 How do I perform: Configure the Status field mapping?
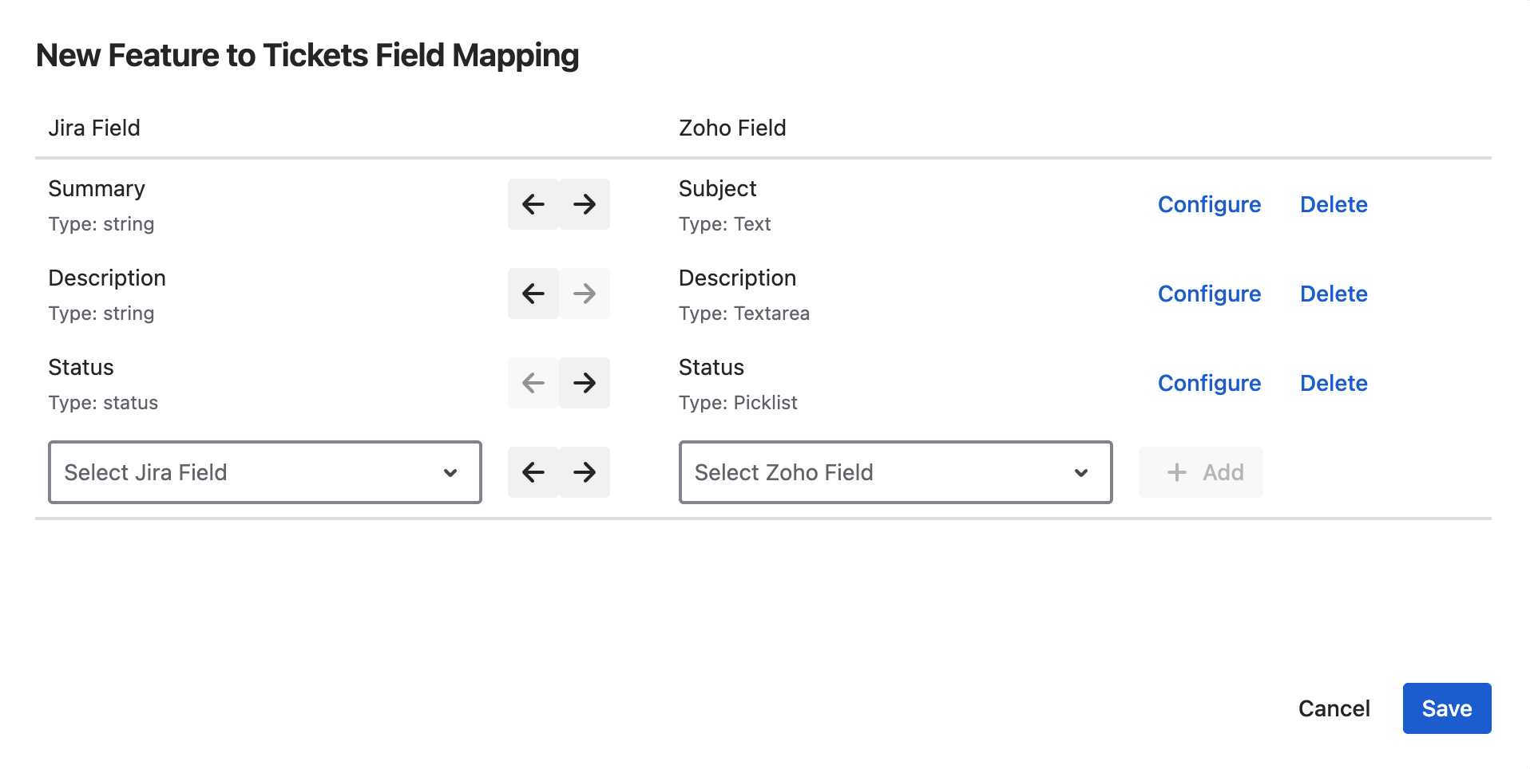pyautogui.click(x=1209, y=383)
